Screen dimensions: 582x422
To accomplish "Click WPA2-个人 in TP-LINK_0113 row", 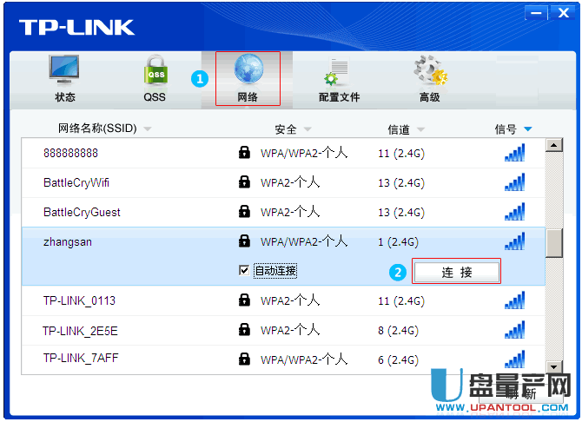I will 290,300.
